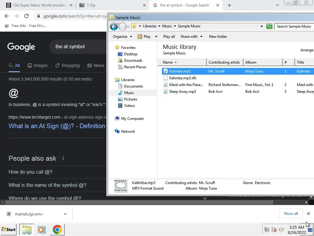Switch to Old Super Mario World tab

point(39,5)
